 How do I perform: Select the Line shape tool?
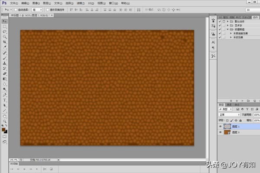[x=5, y=111]
